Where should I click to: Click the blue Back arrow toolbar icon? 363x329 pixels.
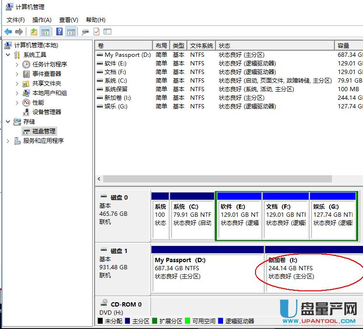point(8,32)
